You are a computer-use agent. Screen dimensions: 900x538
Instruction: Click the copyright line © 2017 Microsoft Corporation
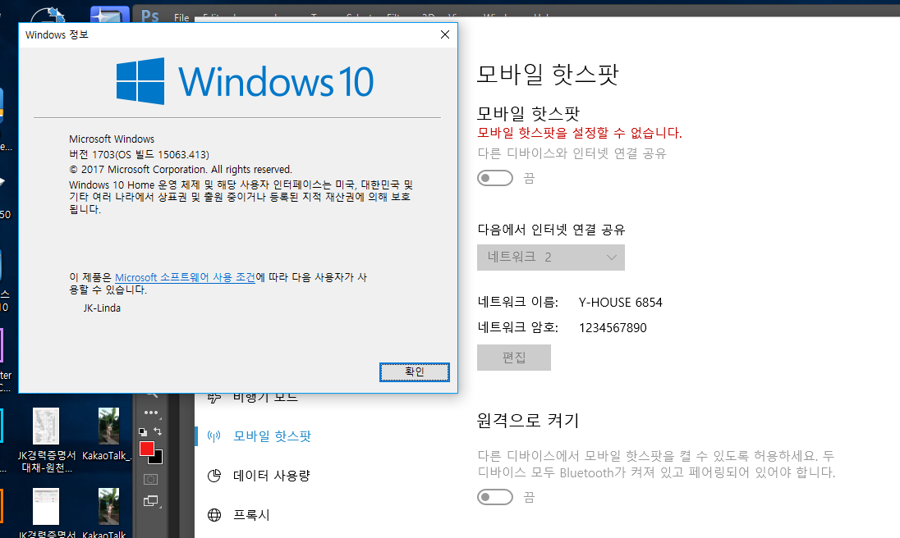pos(181,170)
